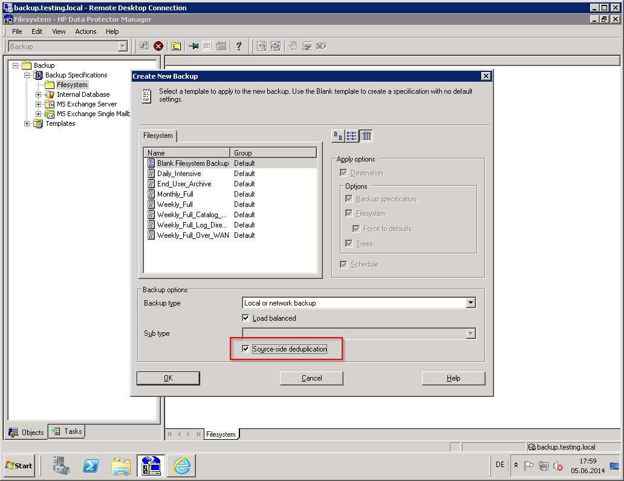The image size is (624, 481).
Task: Click the Backup specification checkbox
Action: point(349,198)
